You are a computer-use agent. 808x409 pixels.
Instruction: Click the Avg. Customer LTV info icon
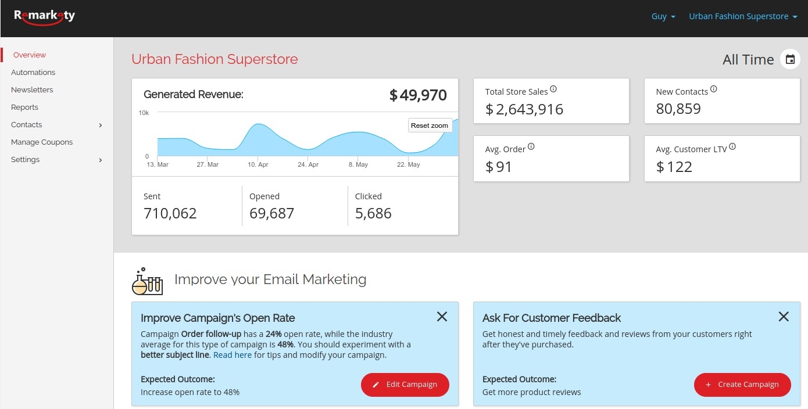click(732, 146)
